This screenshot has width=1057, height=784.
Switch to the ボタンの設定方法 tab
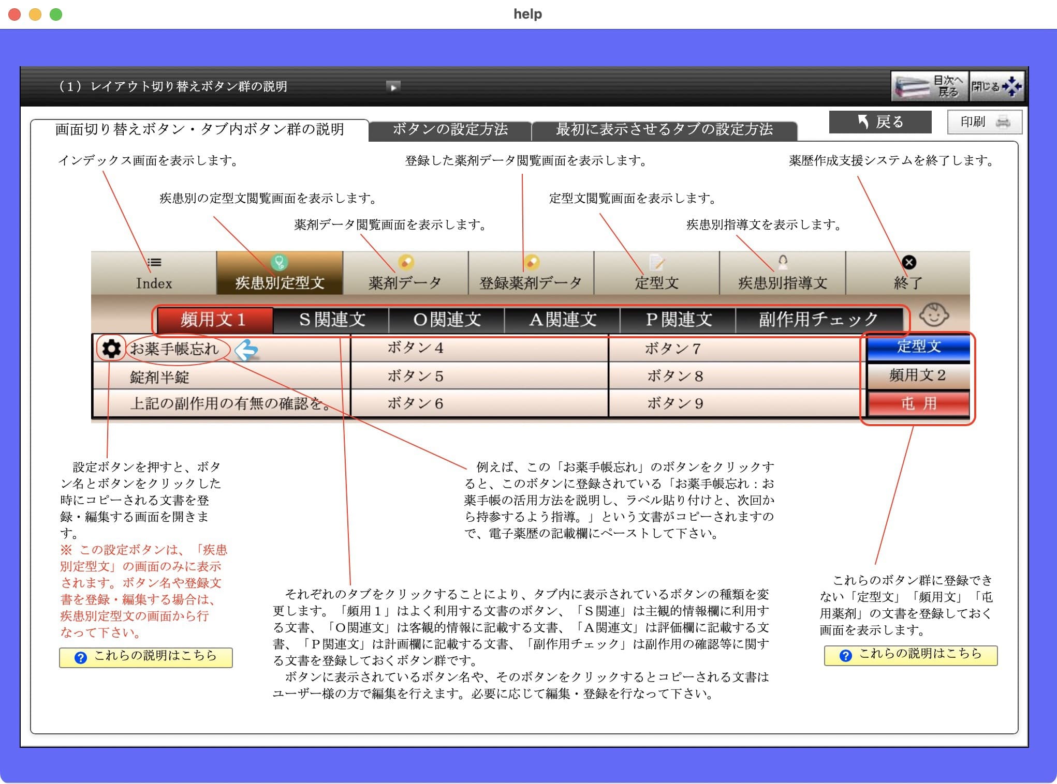coord(450,129)
